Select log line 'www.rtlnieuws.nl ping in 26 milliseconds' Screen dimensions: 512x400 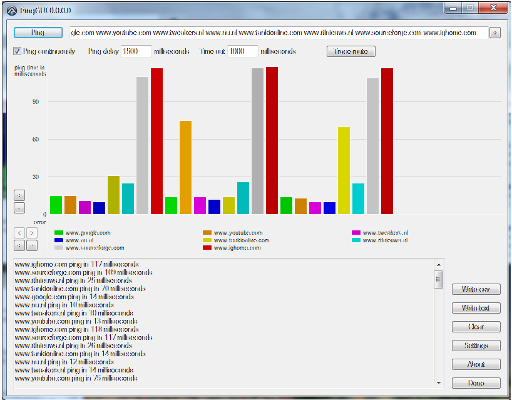click(x=73, y=346)
